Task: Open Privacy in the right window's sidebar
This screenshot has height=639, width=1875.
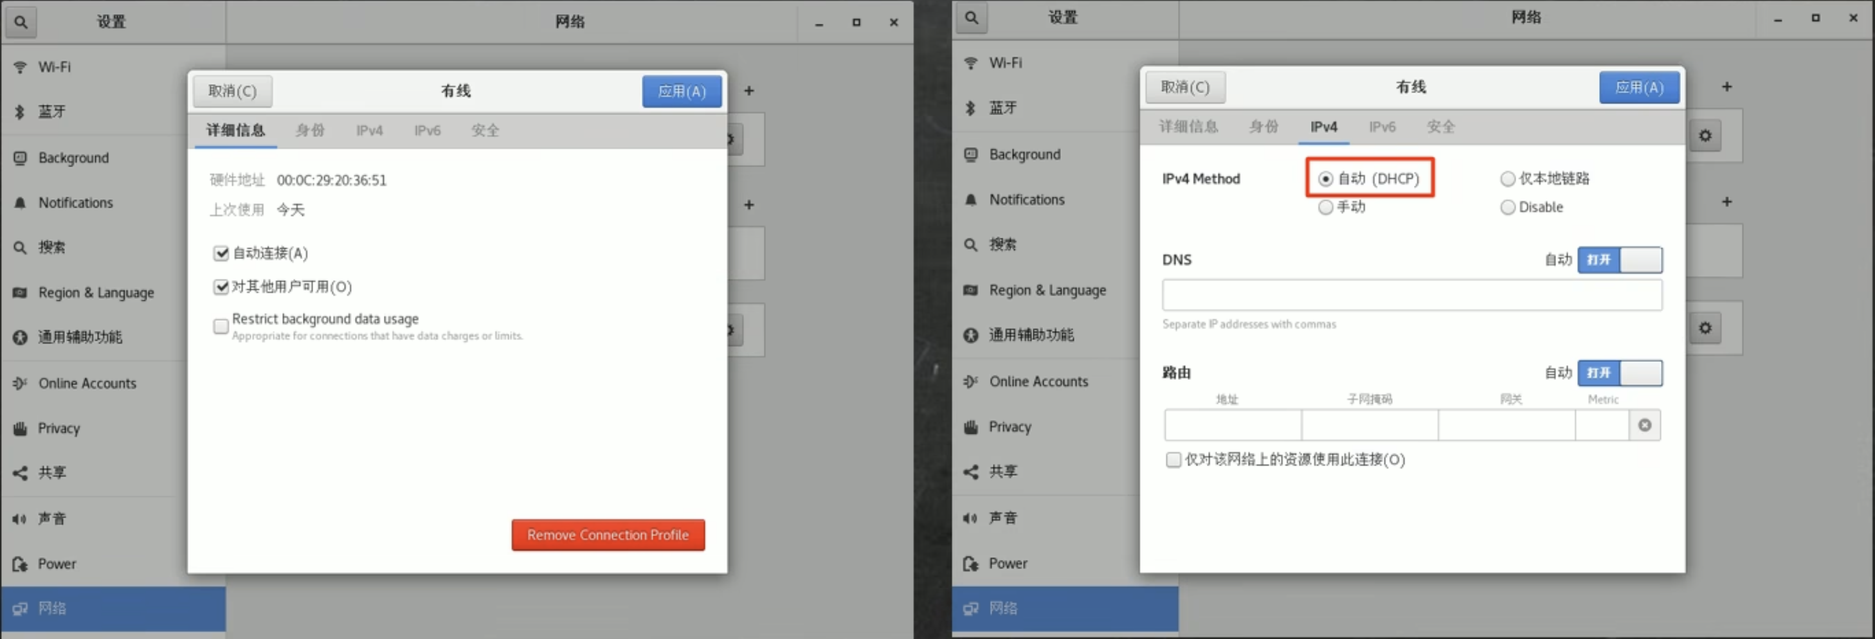Action: click(x=1009, y=426)
